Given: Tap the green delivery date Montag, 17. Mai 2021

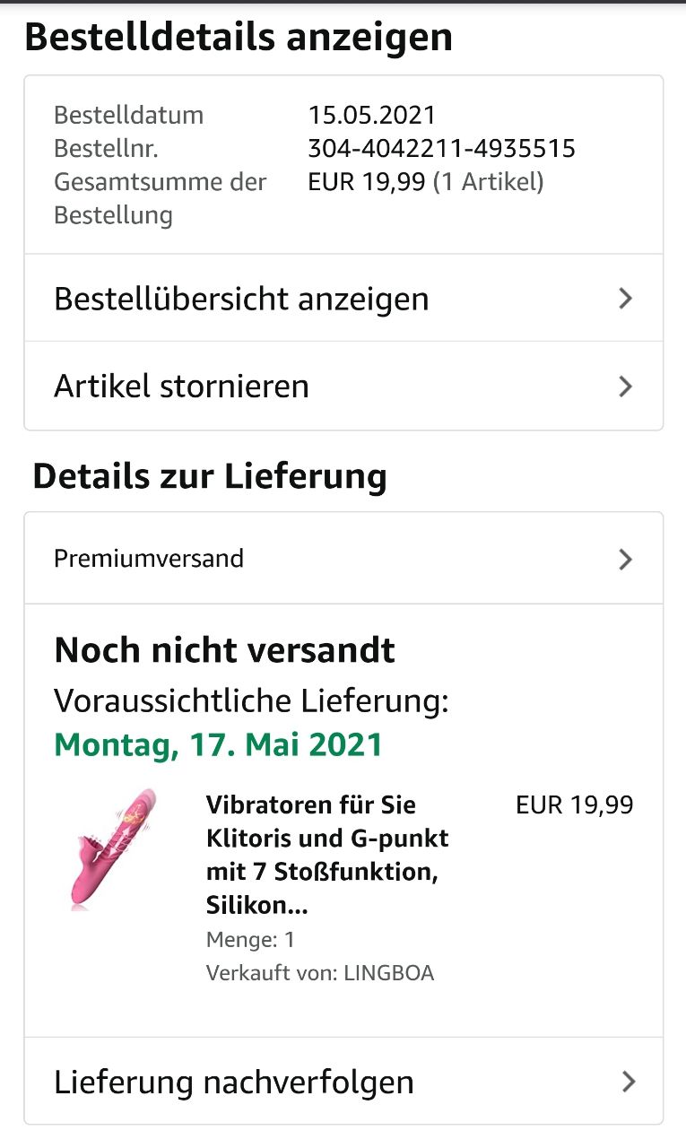Looking at the screenshot, I should [x=218, y=744].
